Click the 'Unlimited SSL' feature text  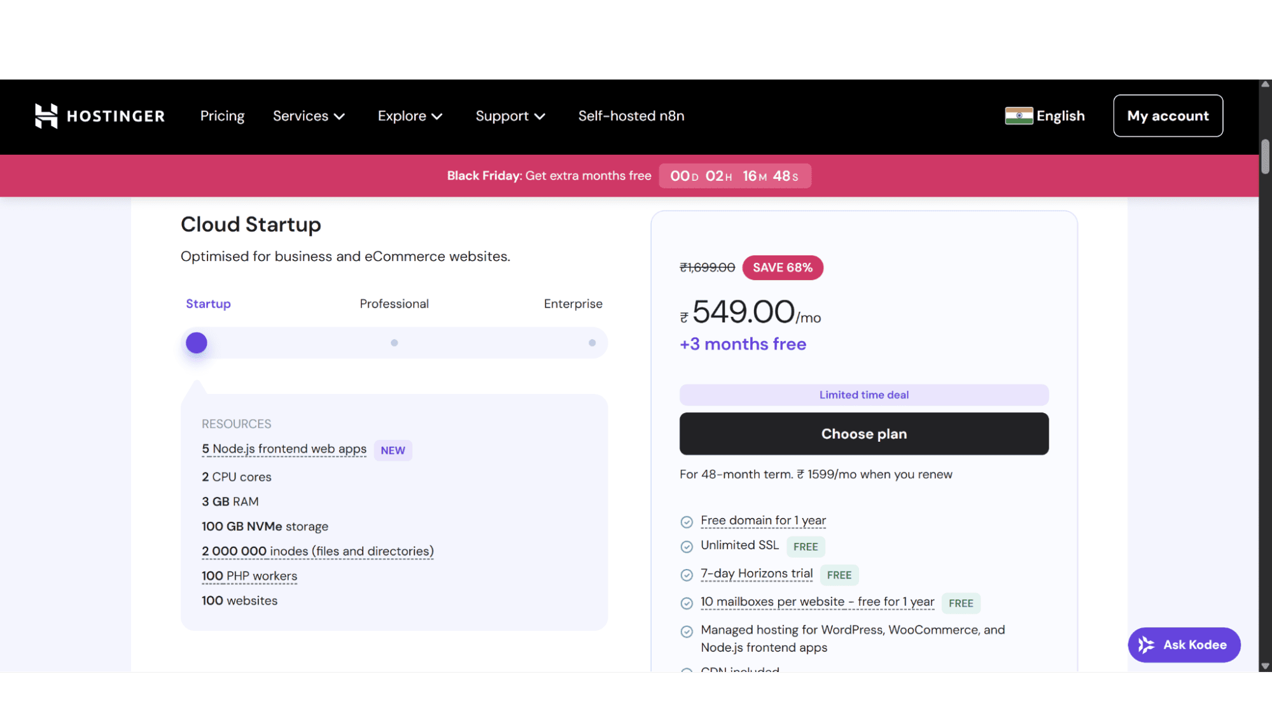tap(739, 545)
